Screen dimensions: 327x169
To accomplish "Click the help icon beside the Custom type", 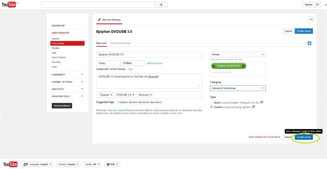I will [x=254, y=106].
